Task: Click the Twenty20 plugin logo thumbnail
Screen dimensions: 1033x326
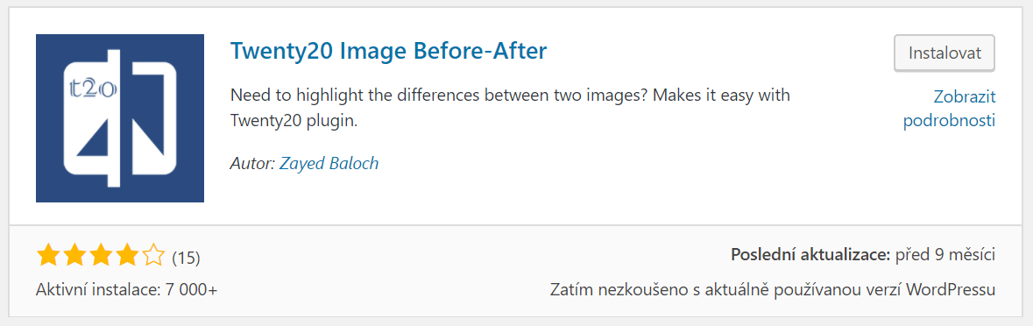Action: point(120,118)
